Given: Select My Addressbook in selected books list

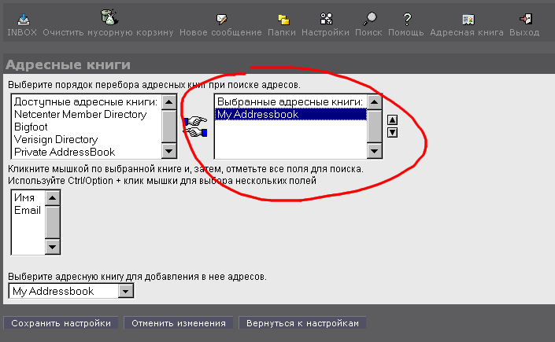Looking at the screenshot, I should click(x=290, y=114).
